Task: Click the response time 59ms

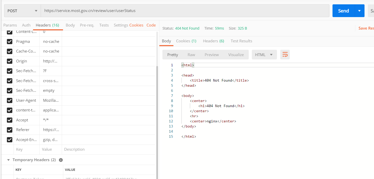Action: pos(220,28)
